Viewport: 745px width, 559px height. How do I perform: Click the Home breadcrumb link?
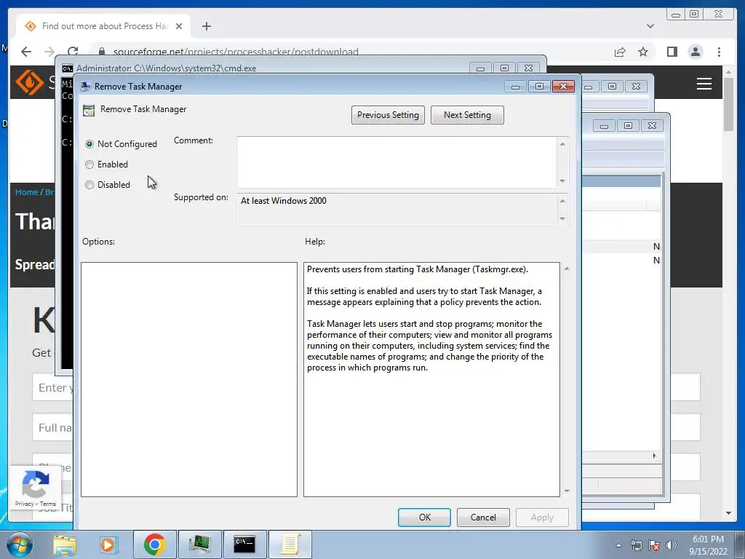[26, 192]
